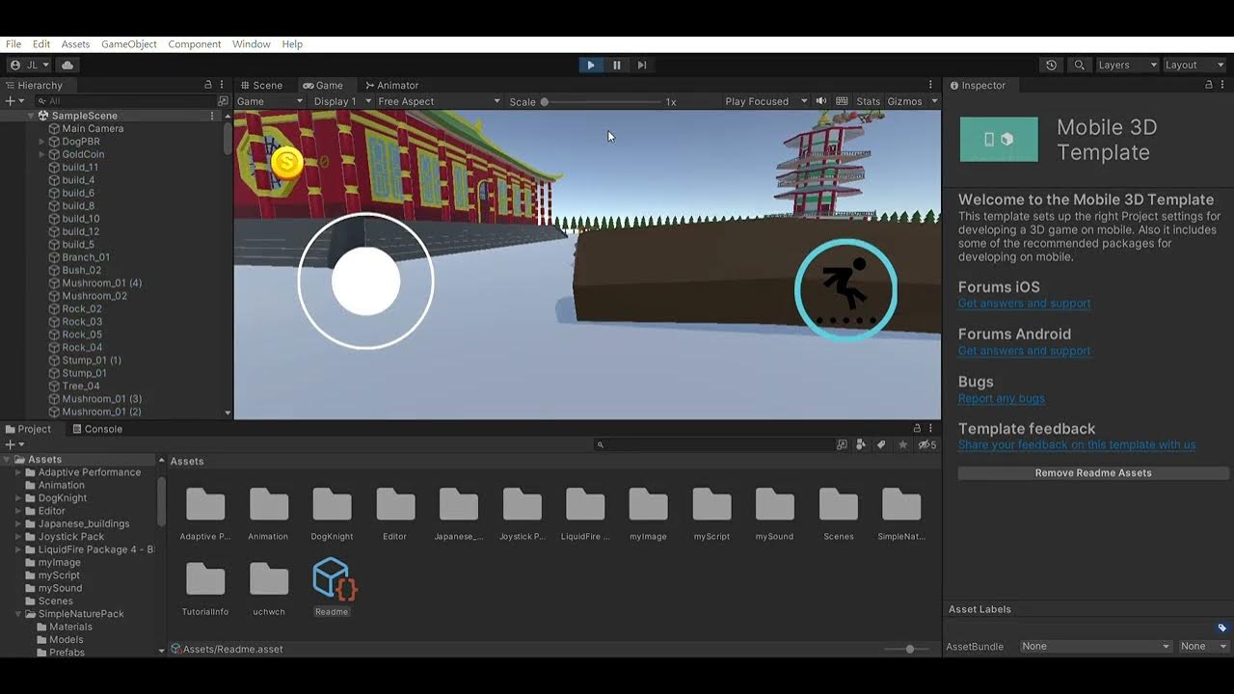Screen dimensions: 1234x694
Task: Click the Project search by label icon
Action: point(881,444)
